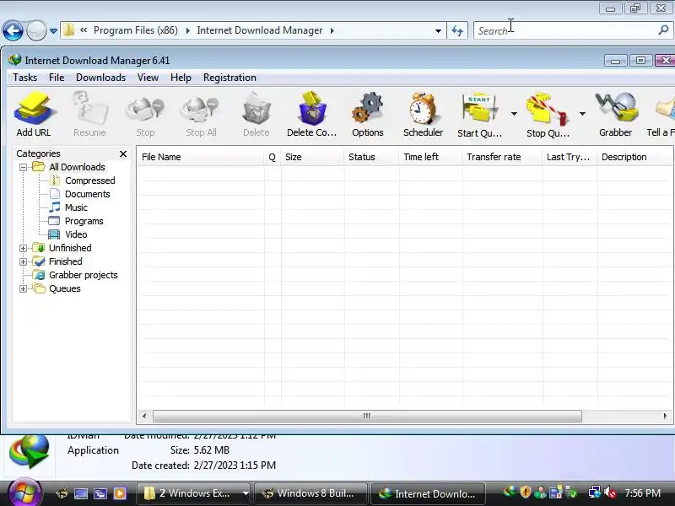
Task: Click the left scroll arrow of download list
Action: [144, 416]
